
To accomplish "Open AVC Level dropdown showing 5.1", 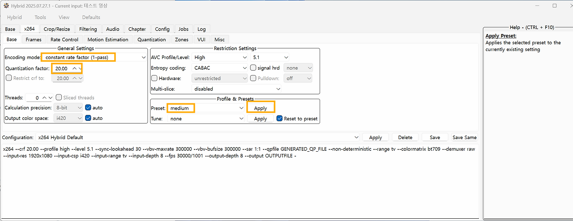I will (270, 57).
